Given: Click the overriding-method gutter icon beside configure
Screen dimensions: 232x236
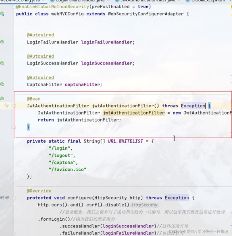Looking at the screenshot, I should (2, 197).
